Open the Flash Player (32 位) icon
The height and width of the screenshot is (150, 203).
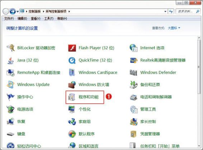72,48
